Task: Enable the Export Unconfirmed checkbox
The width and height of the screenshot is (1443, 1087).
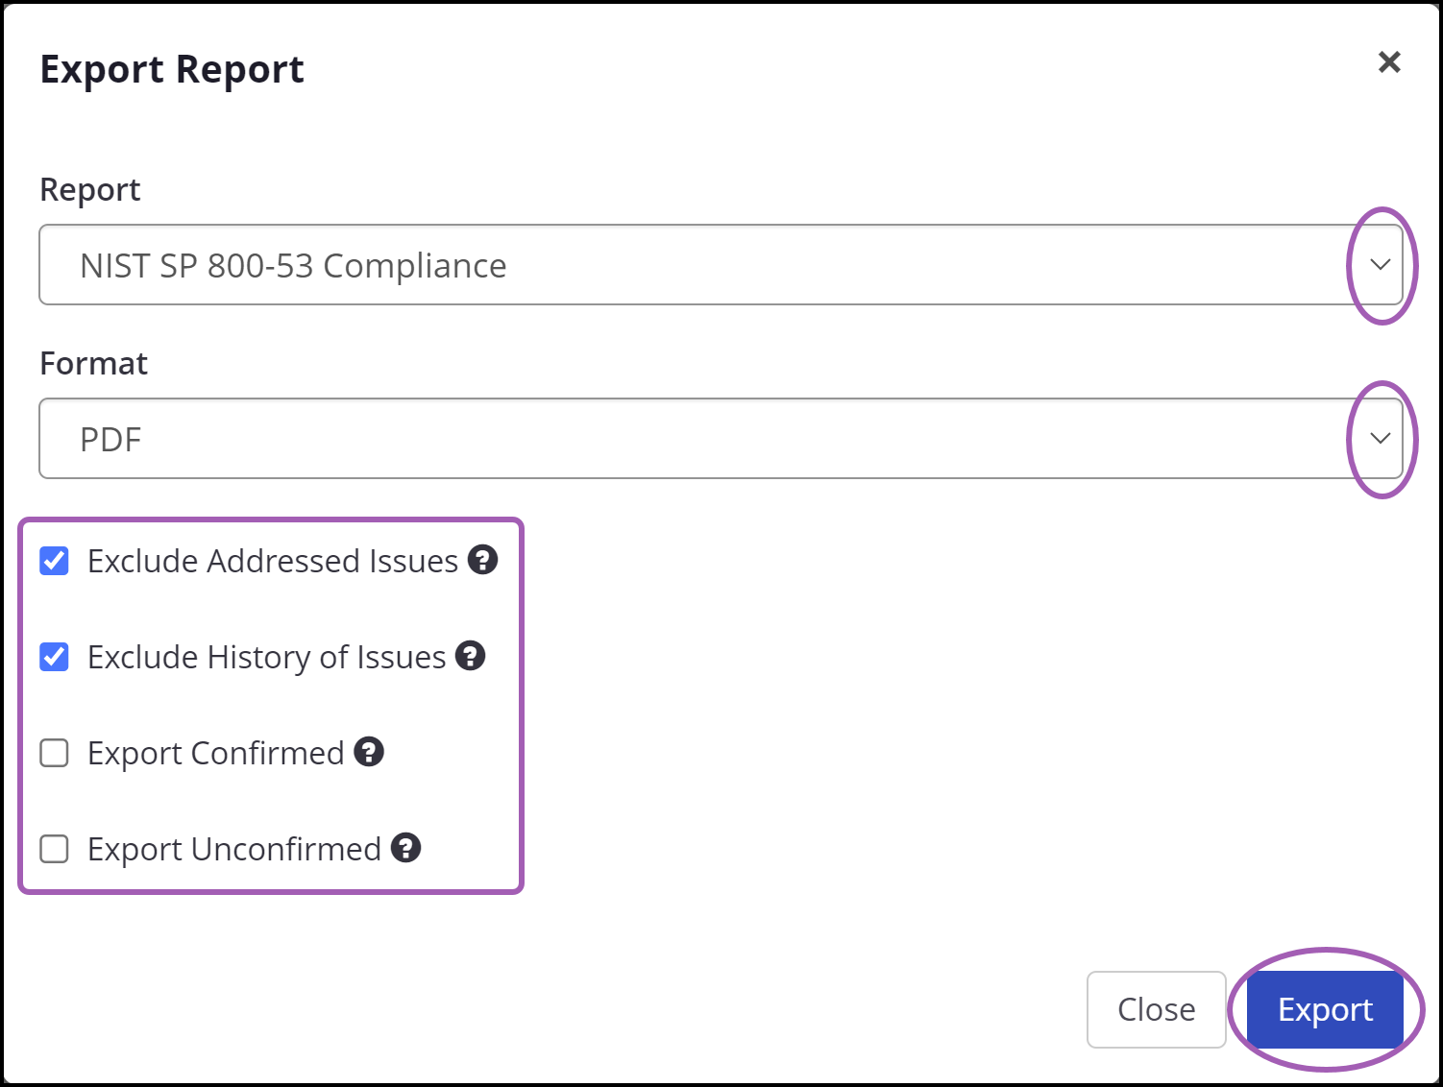Action: 54,849
